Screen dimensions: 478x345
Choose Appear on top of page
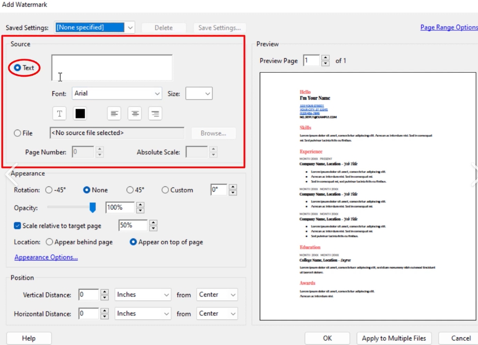point(133,242)
